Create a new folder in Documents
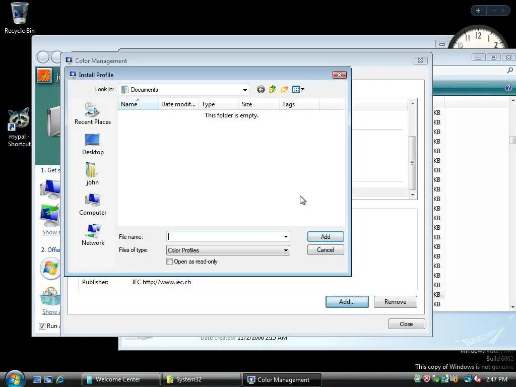Screen dimensions: 516x387 click(x=284, y=90)
